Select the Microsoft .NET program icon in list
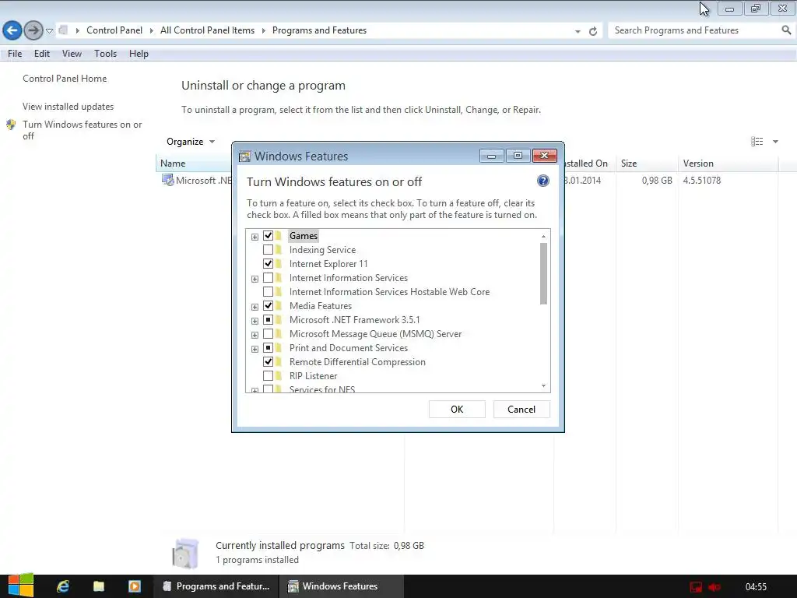The height and width of the screenshot is (598, 797). coord(168,180)
